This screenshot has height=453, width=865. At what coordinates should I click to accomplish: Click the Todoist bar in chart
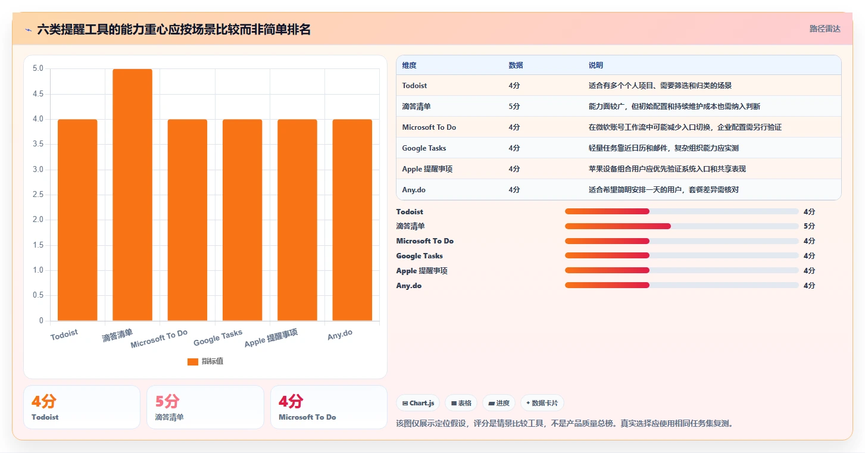(x=77, y=220)
